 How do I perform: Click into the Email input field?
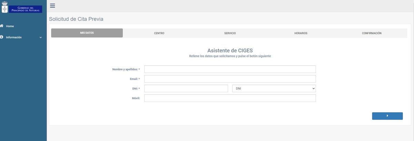pos(230,79)
